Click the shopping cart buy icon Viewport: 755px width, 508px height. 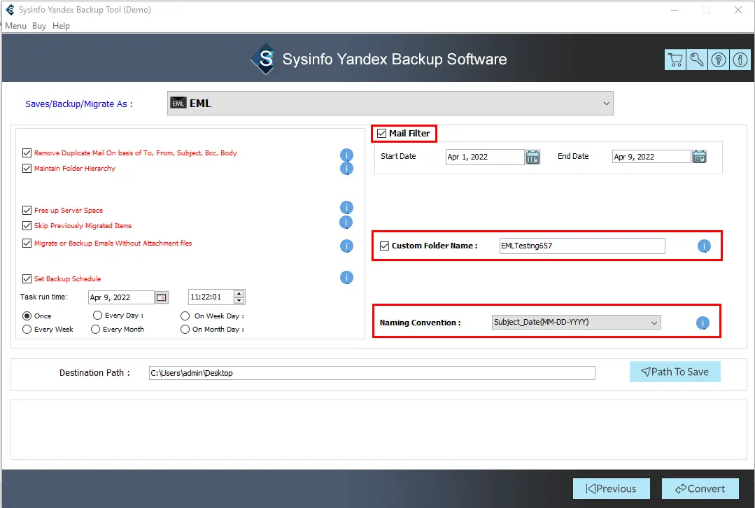pyautogui.click(x=675, y=60)
